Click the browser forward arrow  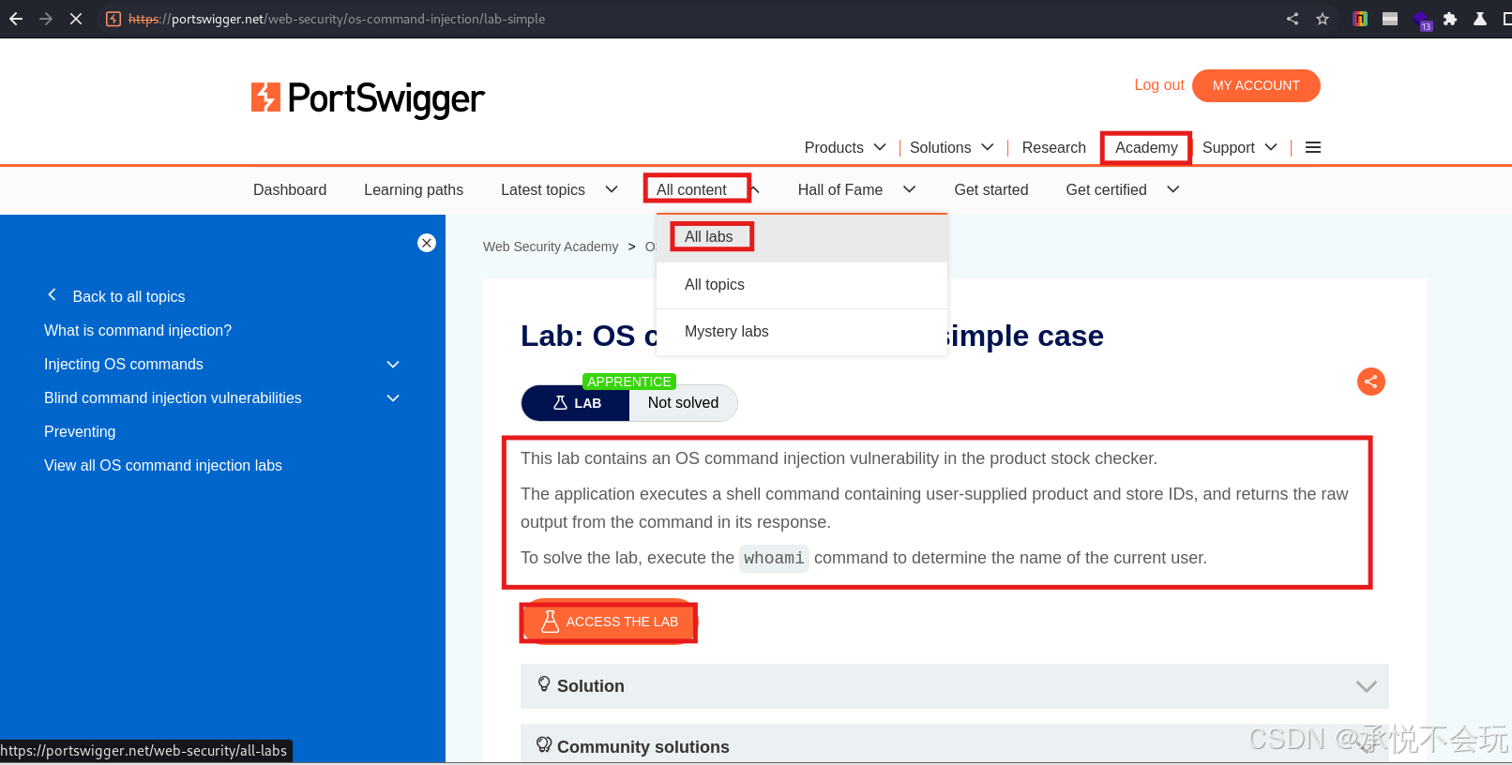click(x=46, y=19)
